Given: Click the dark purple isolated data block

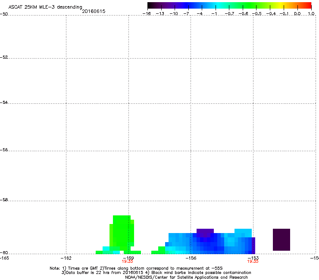Looking at the screenshot, I should coord(281,240).
